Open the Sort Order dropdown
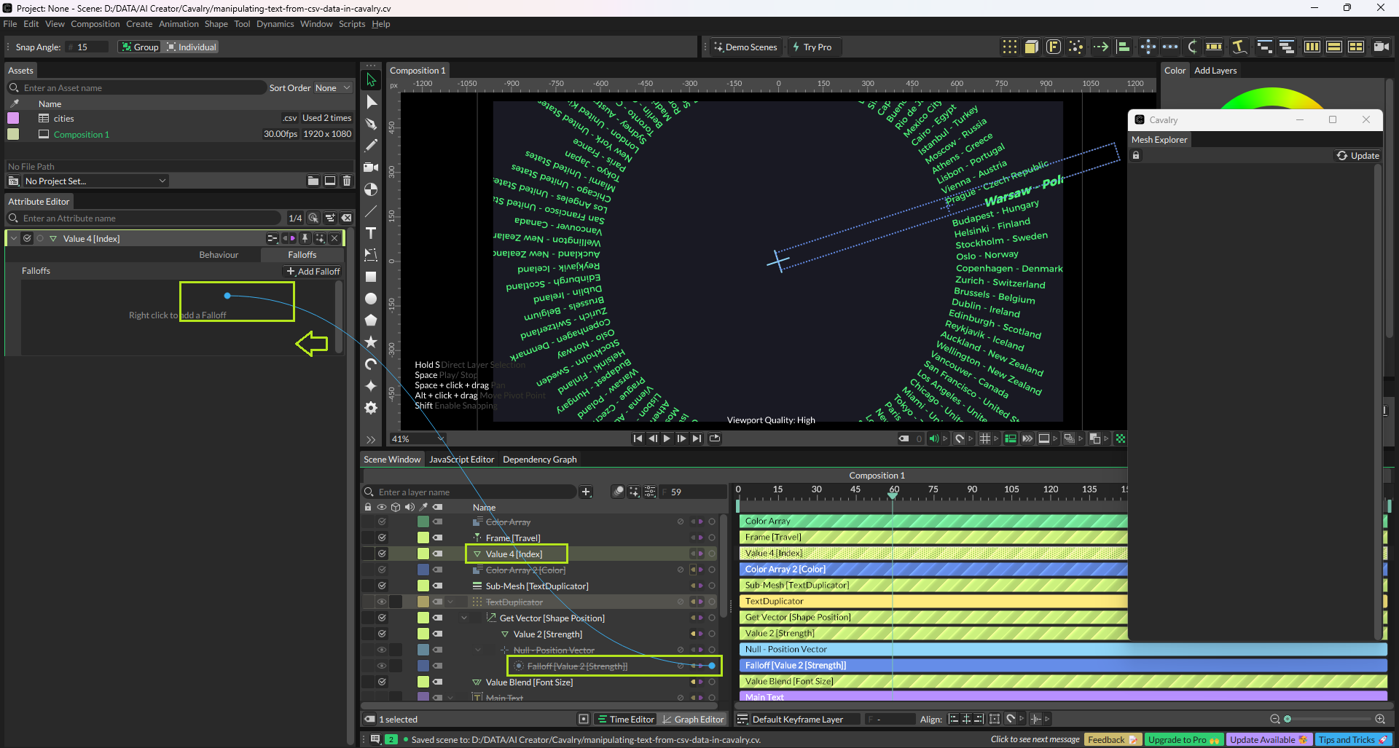The width and height of the screenshot is (1399, 748). click(x=332, y=88)
